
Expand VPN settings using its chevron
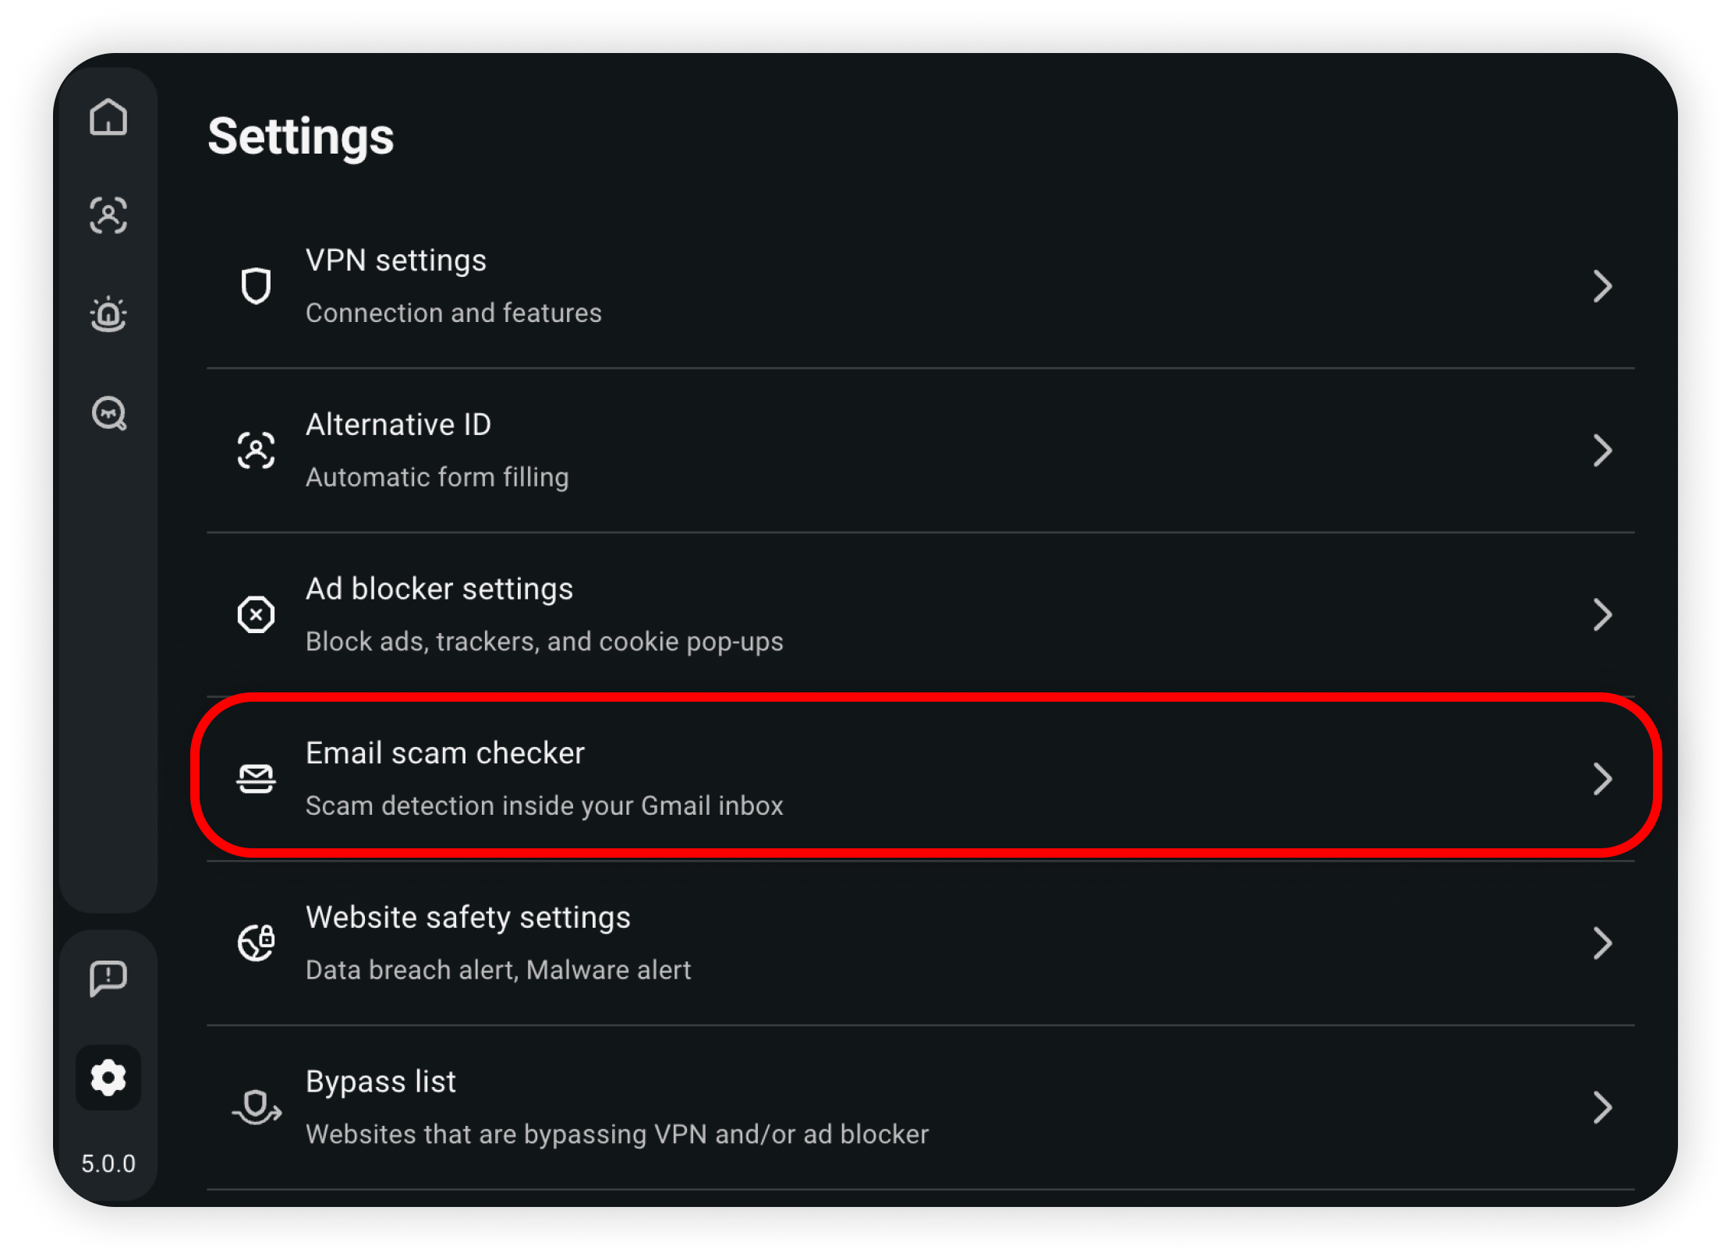tap(1602, 286)
